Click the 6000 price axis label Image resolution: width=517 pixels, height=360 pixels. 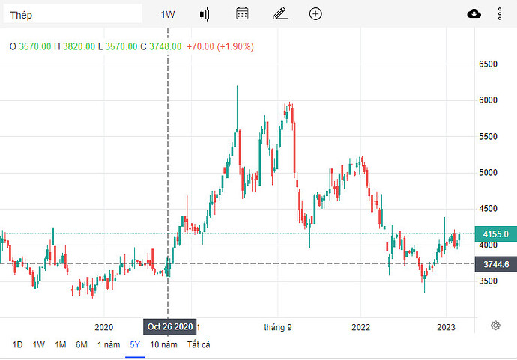[488, 100]
